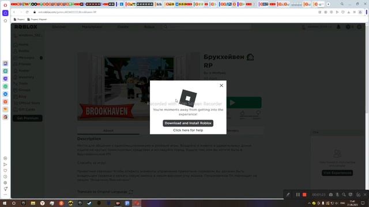369x207 pixels.
Task: Open the Яндекс Маркет bookmark
Action: coord(37,20)
